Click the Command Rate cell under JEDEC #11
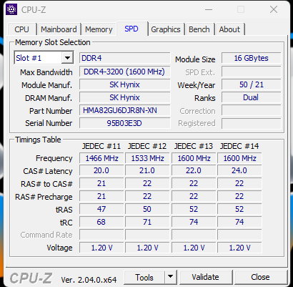Image resolution: width=293 pixels, height=287 pixels. [101, 235]
